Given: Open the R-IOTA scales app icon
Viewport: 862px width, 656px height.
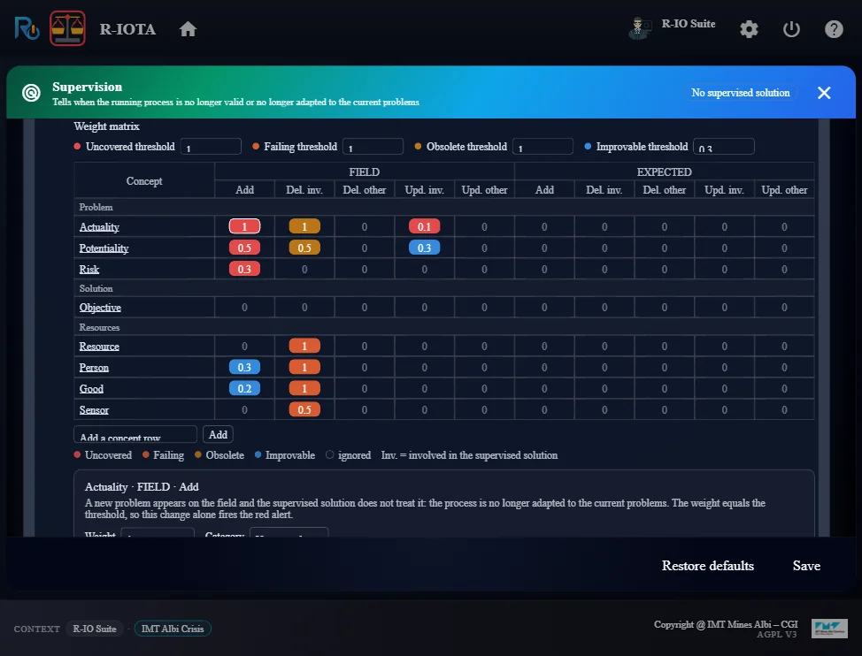Looking at the screenshot, I should [67, 28].
